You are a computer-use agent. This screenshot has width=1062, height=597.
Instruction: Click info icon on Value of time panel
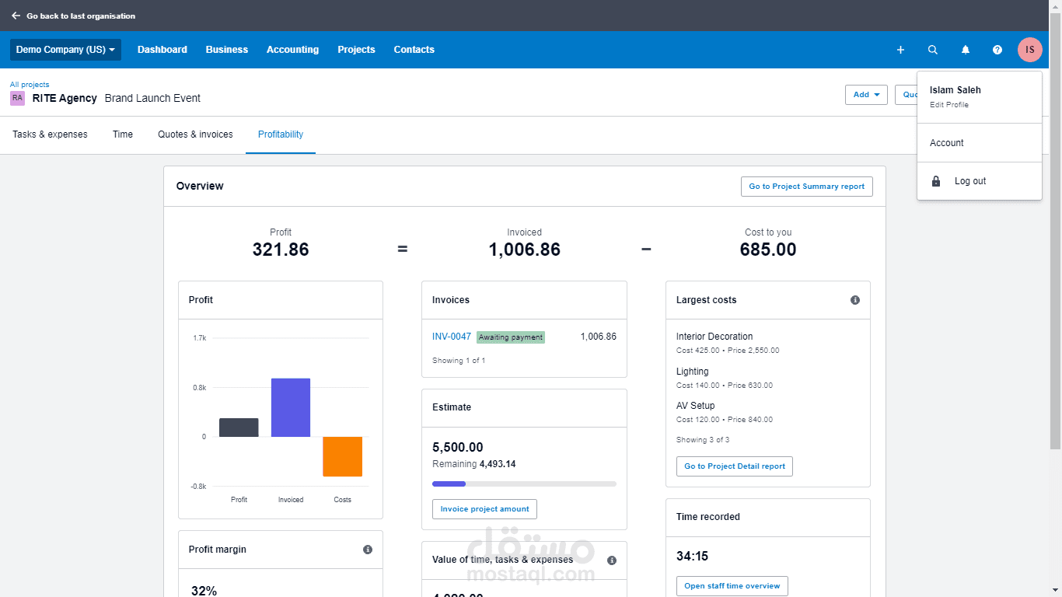click(x=611, y=560)
